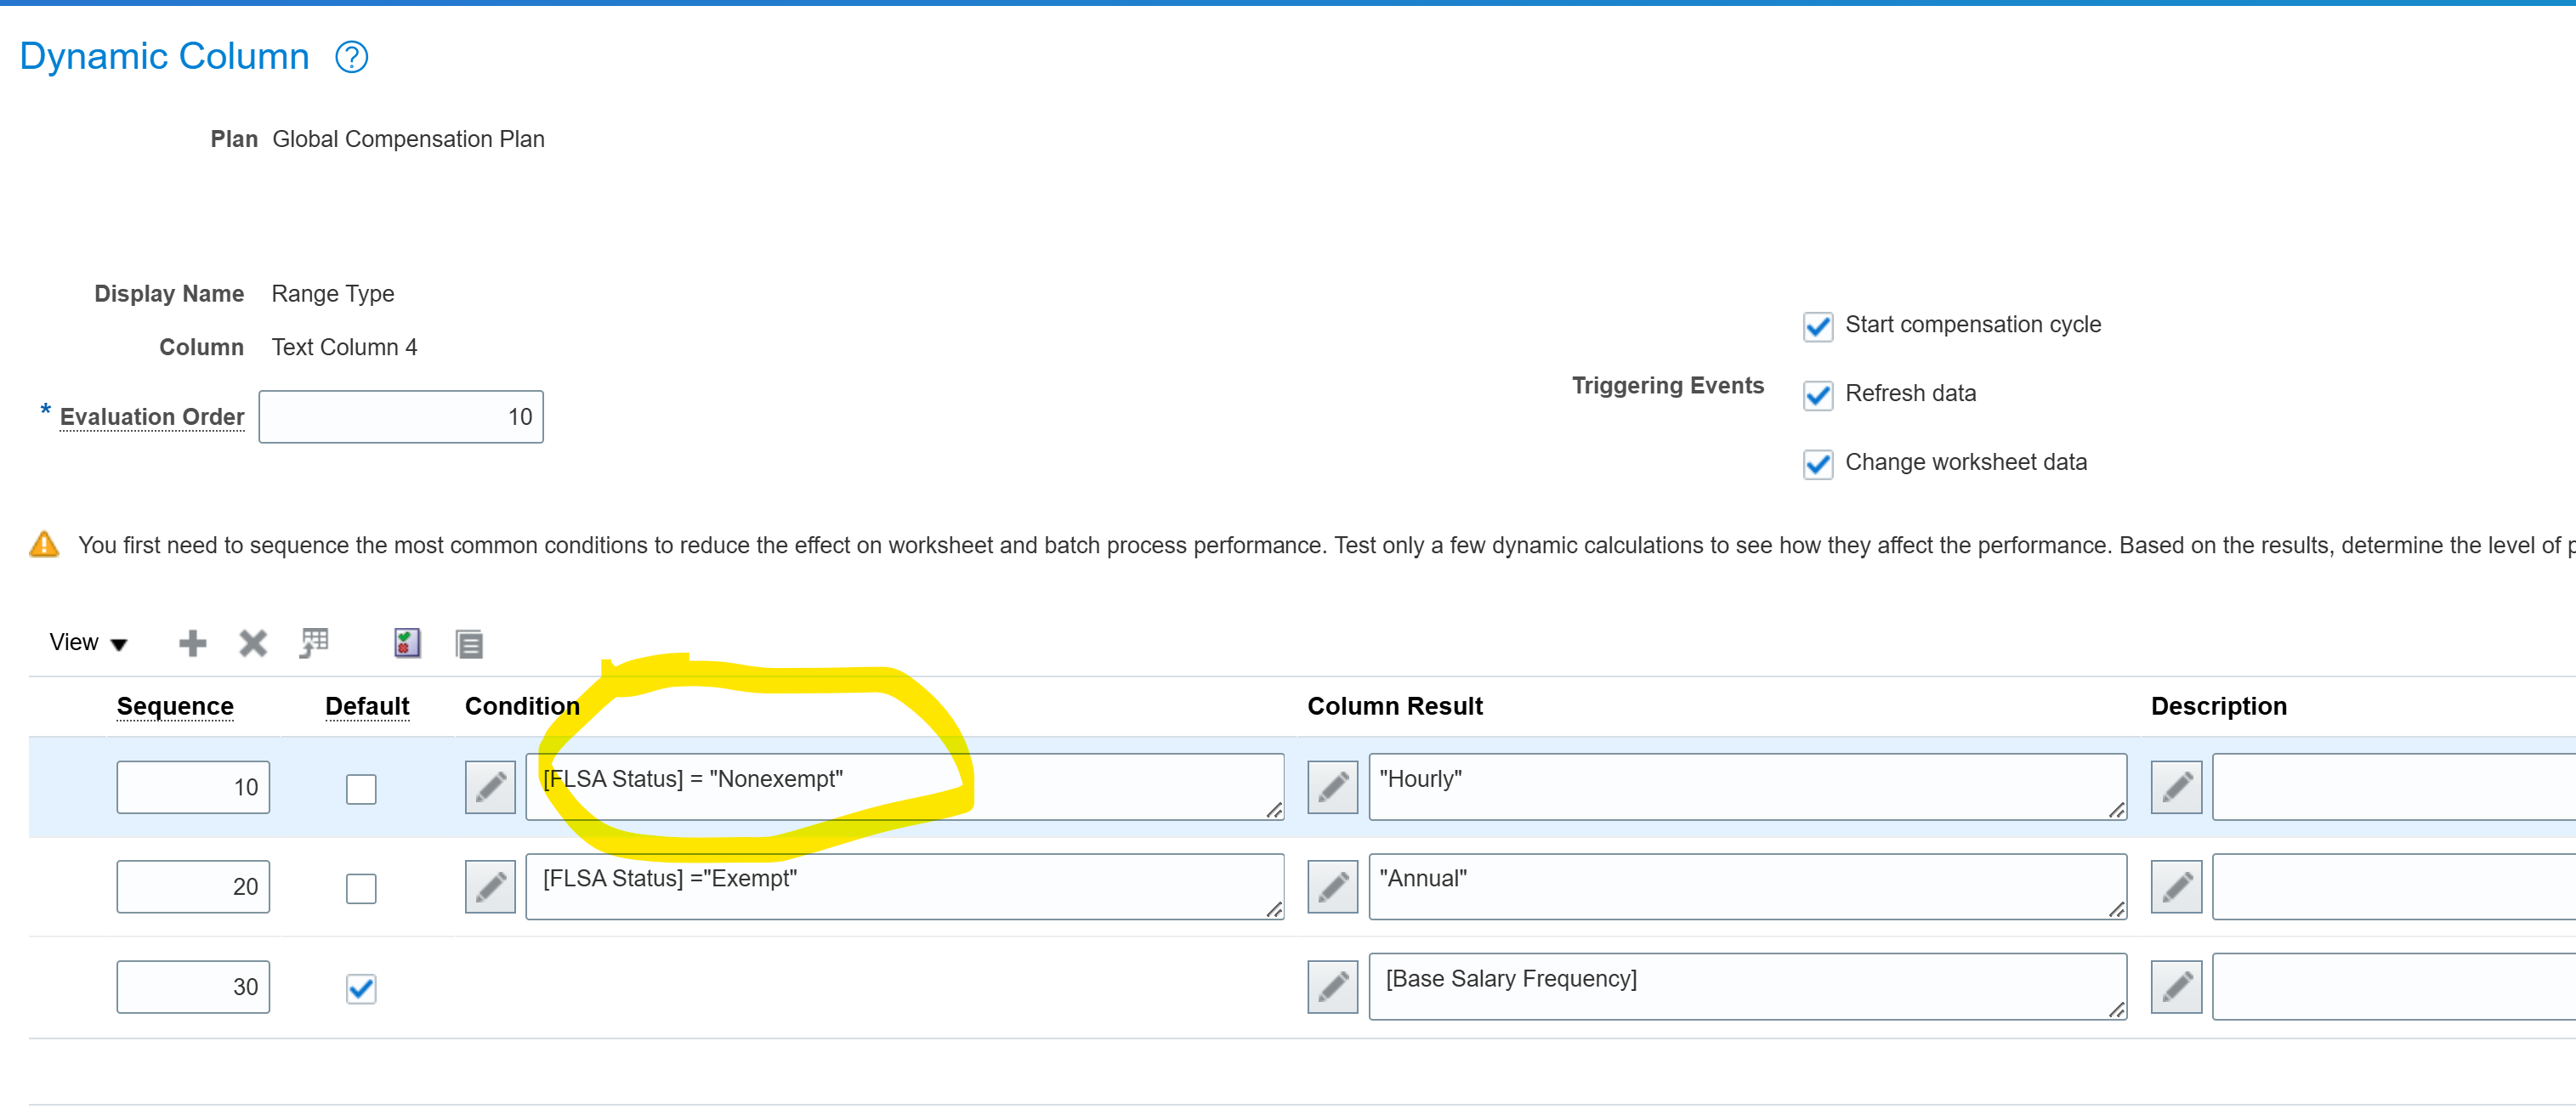Viewport: 2576px width, 1109px height.
Task: Check Default box for sequence 10
Action: [361, 789]
